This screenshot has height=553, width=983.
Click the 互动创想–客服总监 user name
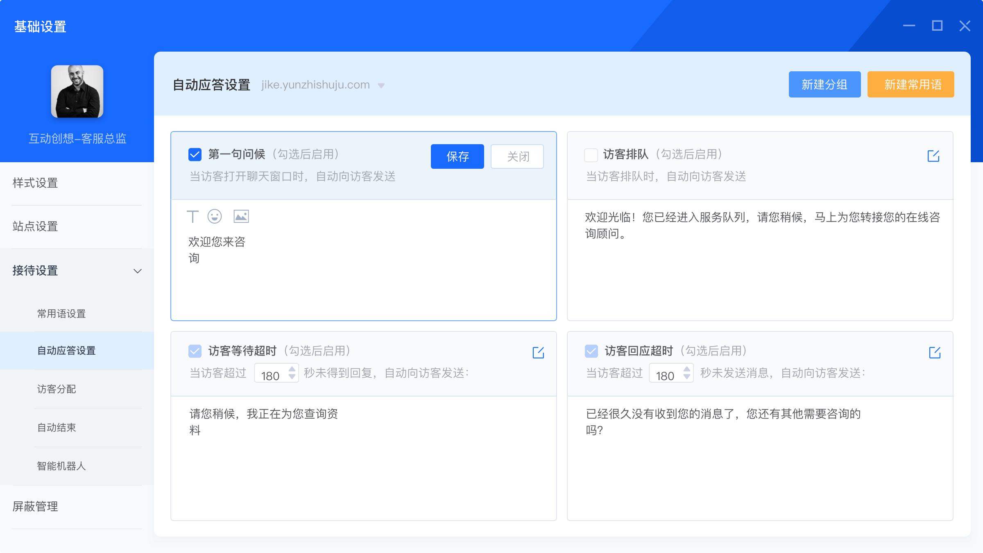tap(77, 138)
